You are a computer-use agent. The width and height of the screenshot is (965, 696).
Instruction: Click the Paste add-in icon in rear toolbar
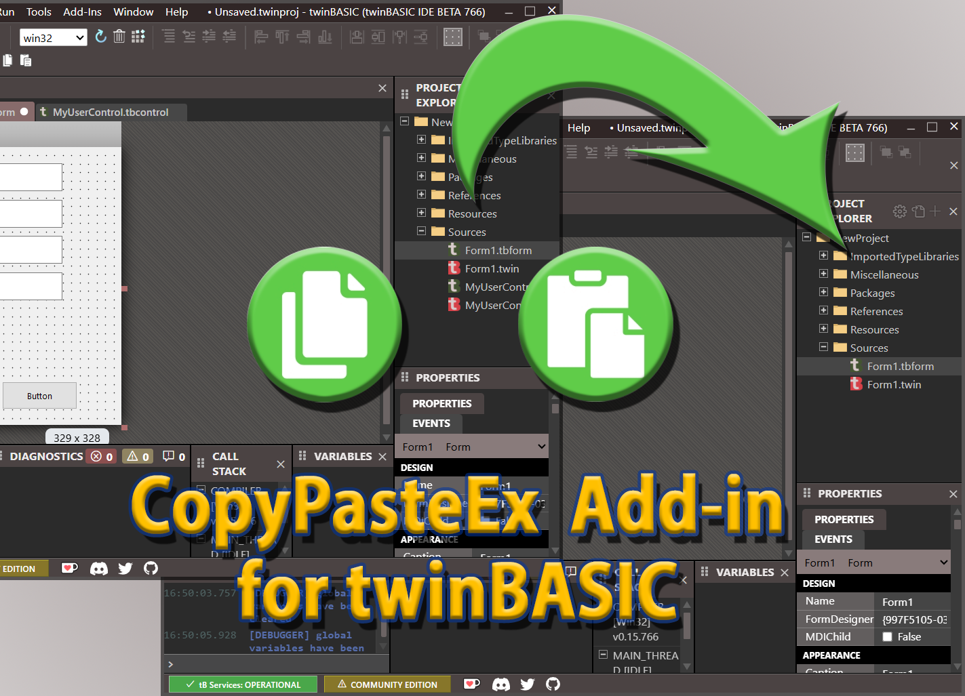point(26,60)
